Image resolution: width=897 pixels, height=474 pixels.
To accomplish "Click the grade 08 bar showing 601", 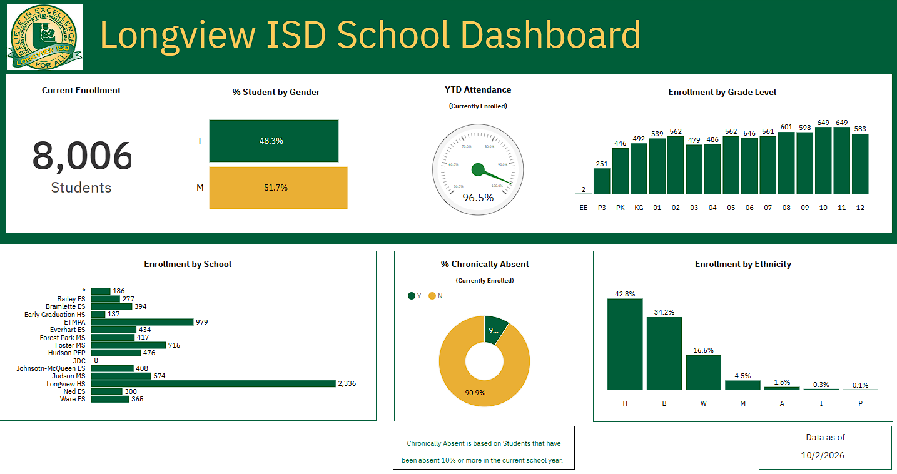I will coord(786,163).
